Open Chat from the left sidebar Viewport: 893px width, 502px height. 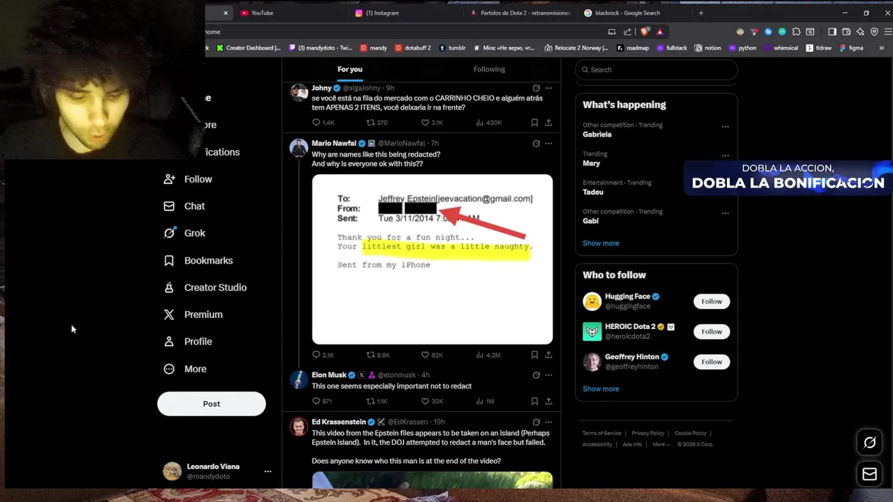[184, 206]
